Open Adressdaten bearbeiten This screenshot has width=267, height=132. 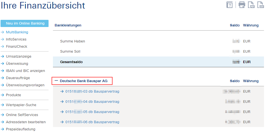26,122
